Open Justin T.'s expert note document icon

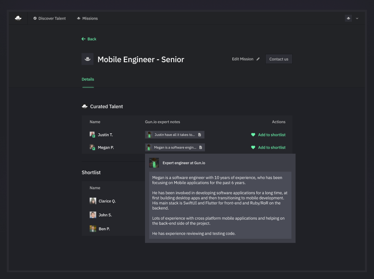[200, 135]
